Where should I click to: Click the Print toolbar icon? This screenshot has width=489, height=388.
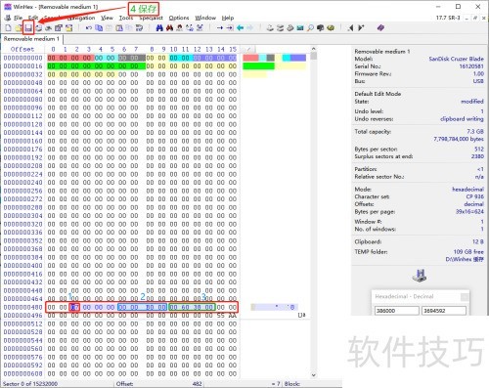(x=39, y=28)
